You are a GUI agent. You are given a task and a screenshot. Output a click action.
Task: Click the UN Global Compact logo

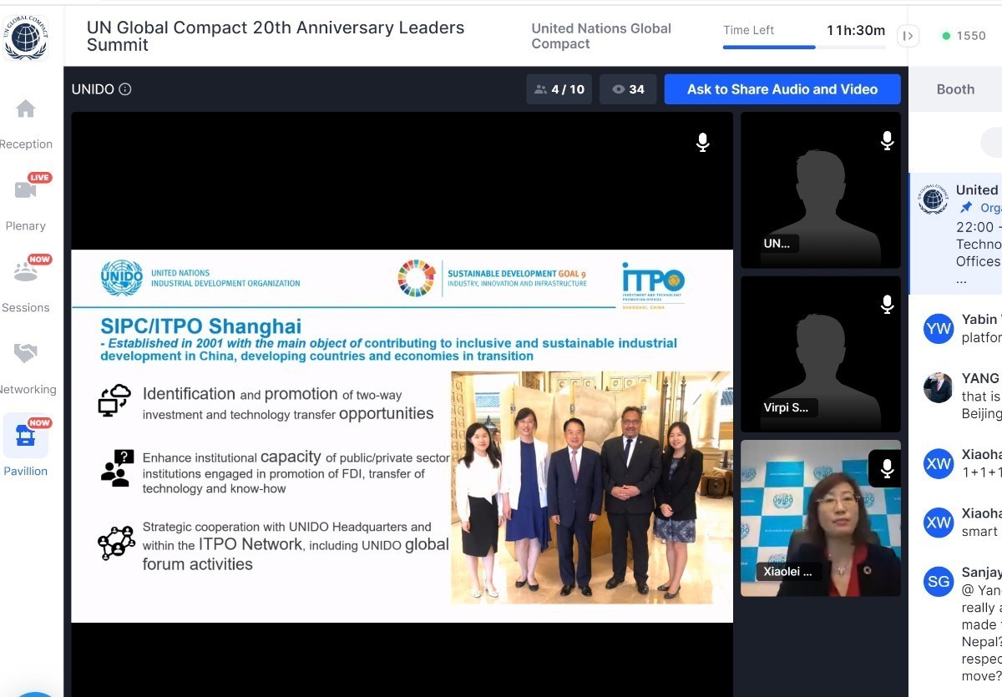coord(26,36)
